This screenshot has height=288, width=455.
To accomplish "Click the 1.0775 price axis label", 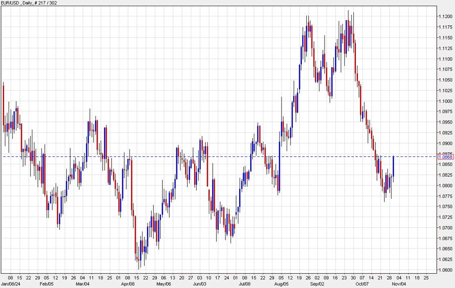I will [x=445, y=196].
